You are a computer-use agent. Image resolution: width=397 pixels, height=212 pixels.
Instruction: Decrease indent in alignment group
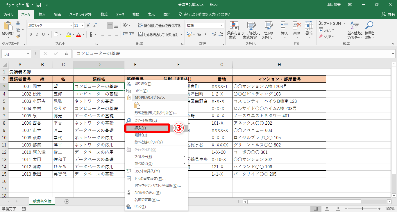pos(125,34)
